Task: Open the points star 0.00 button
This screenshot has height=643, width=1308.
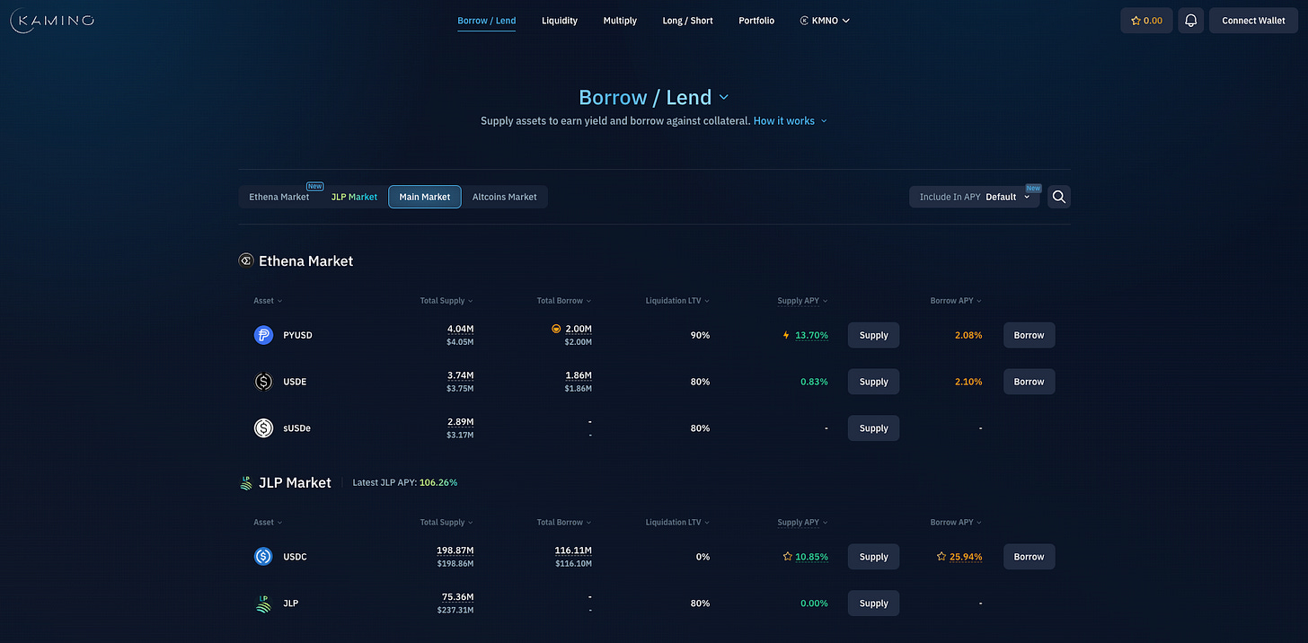Action: tap(1146, 20)
